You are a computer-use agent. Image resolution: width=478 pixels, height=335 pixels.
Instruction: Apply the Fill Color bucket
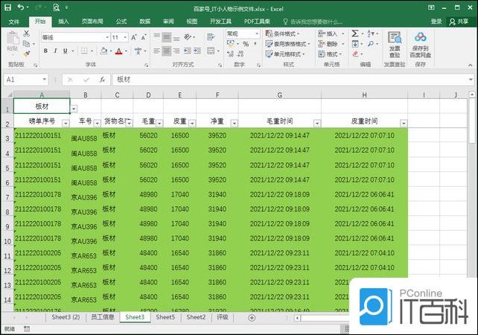103,51
